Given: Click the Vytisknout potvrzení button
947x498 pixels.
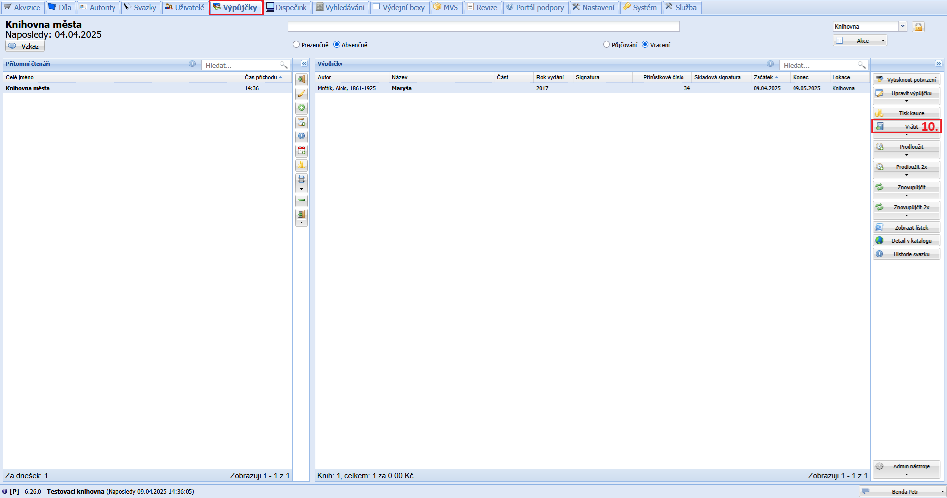Looking at the screenshot, I should (x=906, y=80).
